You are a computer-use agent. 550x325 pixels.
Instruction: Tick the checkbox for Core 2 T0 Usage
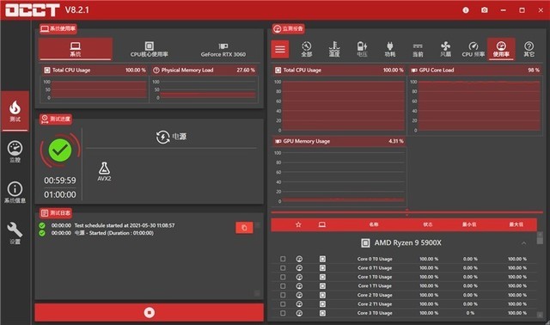pyautogui.click(x=283, y=295)
